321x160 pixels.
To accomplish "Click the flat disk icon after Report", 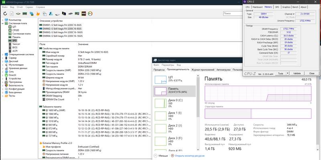I will tap(18, 14).
